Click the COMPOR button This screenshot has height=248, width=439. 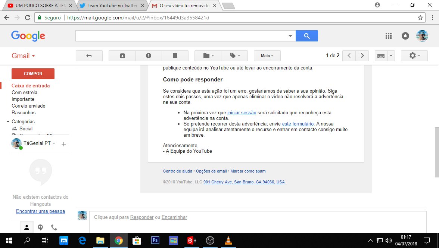33,74
